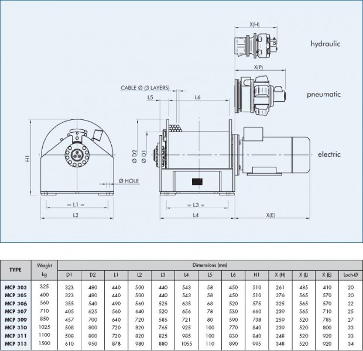This screenshot has width=363, height=351.
Task: Select the Weight kg column header
Action: (x=44, y=270)
